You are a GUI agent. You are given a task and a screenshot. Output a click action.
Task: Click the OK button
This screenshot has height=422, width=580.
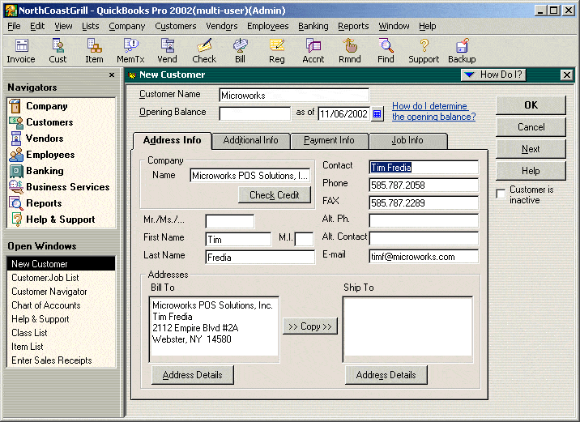(x=531, y=105)
